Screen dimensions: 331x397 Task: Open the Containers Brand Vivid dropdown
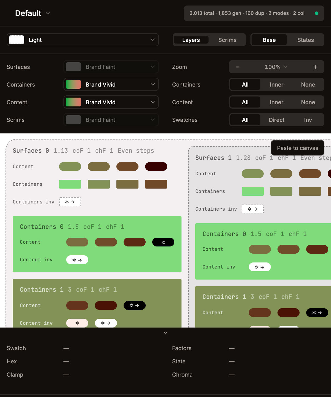click(111, 85)
